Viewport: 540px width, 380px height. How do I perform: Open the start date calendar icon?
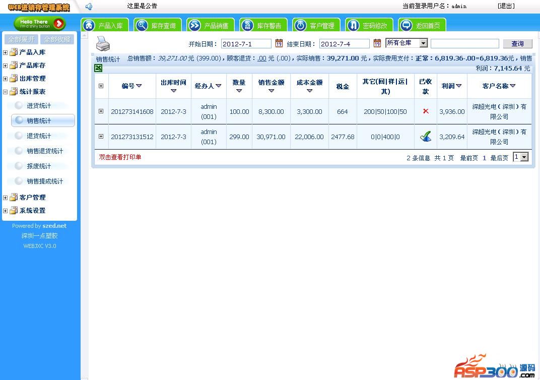[x=279, y=43]
